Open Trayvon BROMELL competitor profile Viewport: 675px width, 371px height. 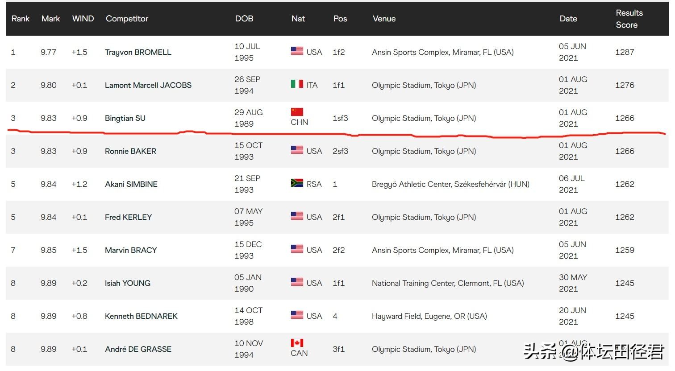[x=138, y=52]
